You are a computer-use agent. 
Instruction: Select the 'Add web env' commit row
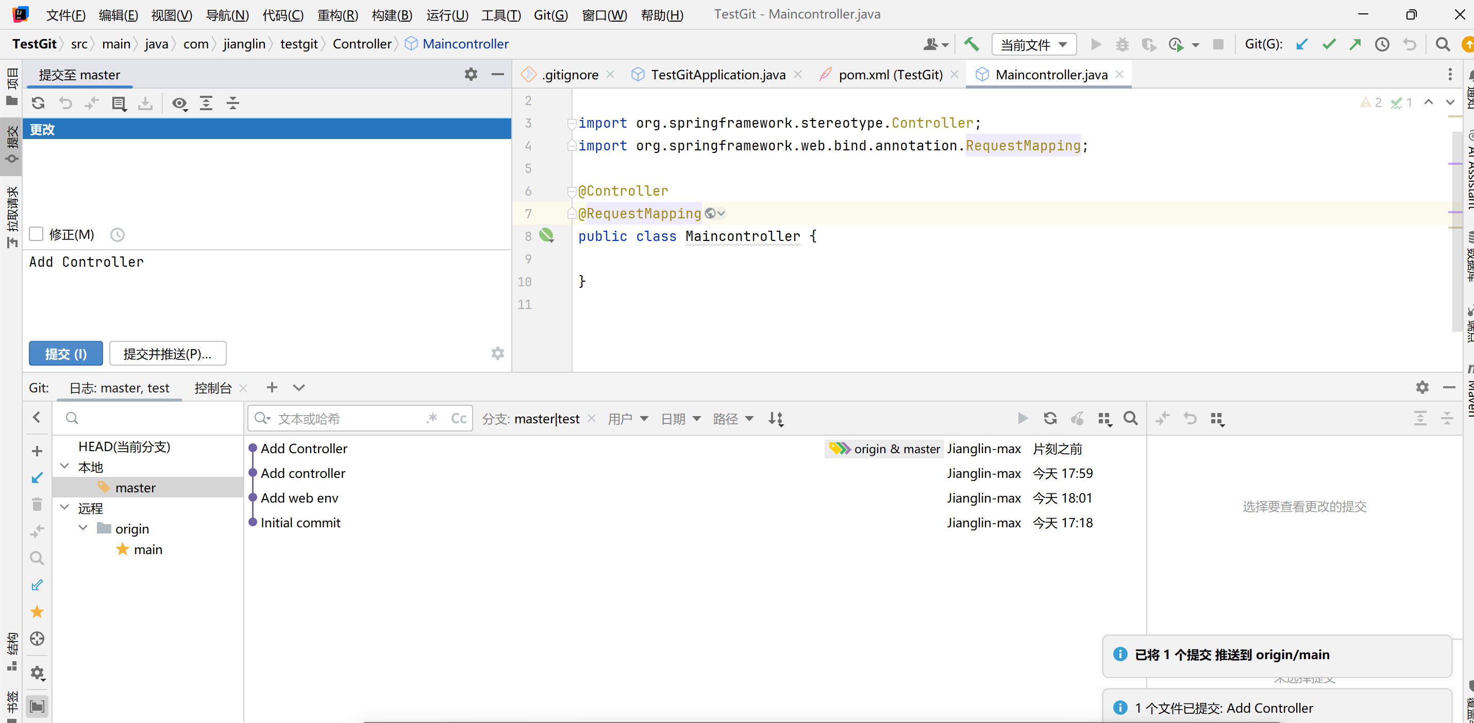pyautogui.click(x=299, y=498)
